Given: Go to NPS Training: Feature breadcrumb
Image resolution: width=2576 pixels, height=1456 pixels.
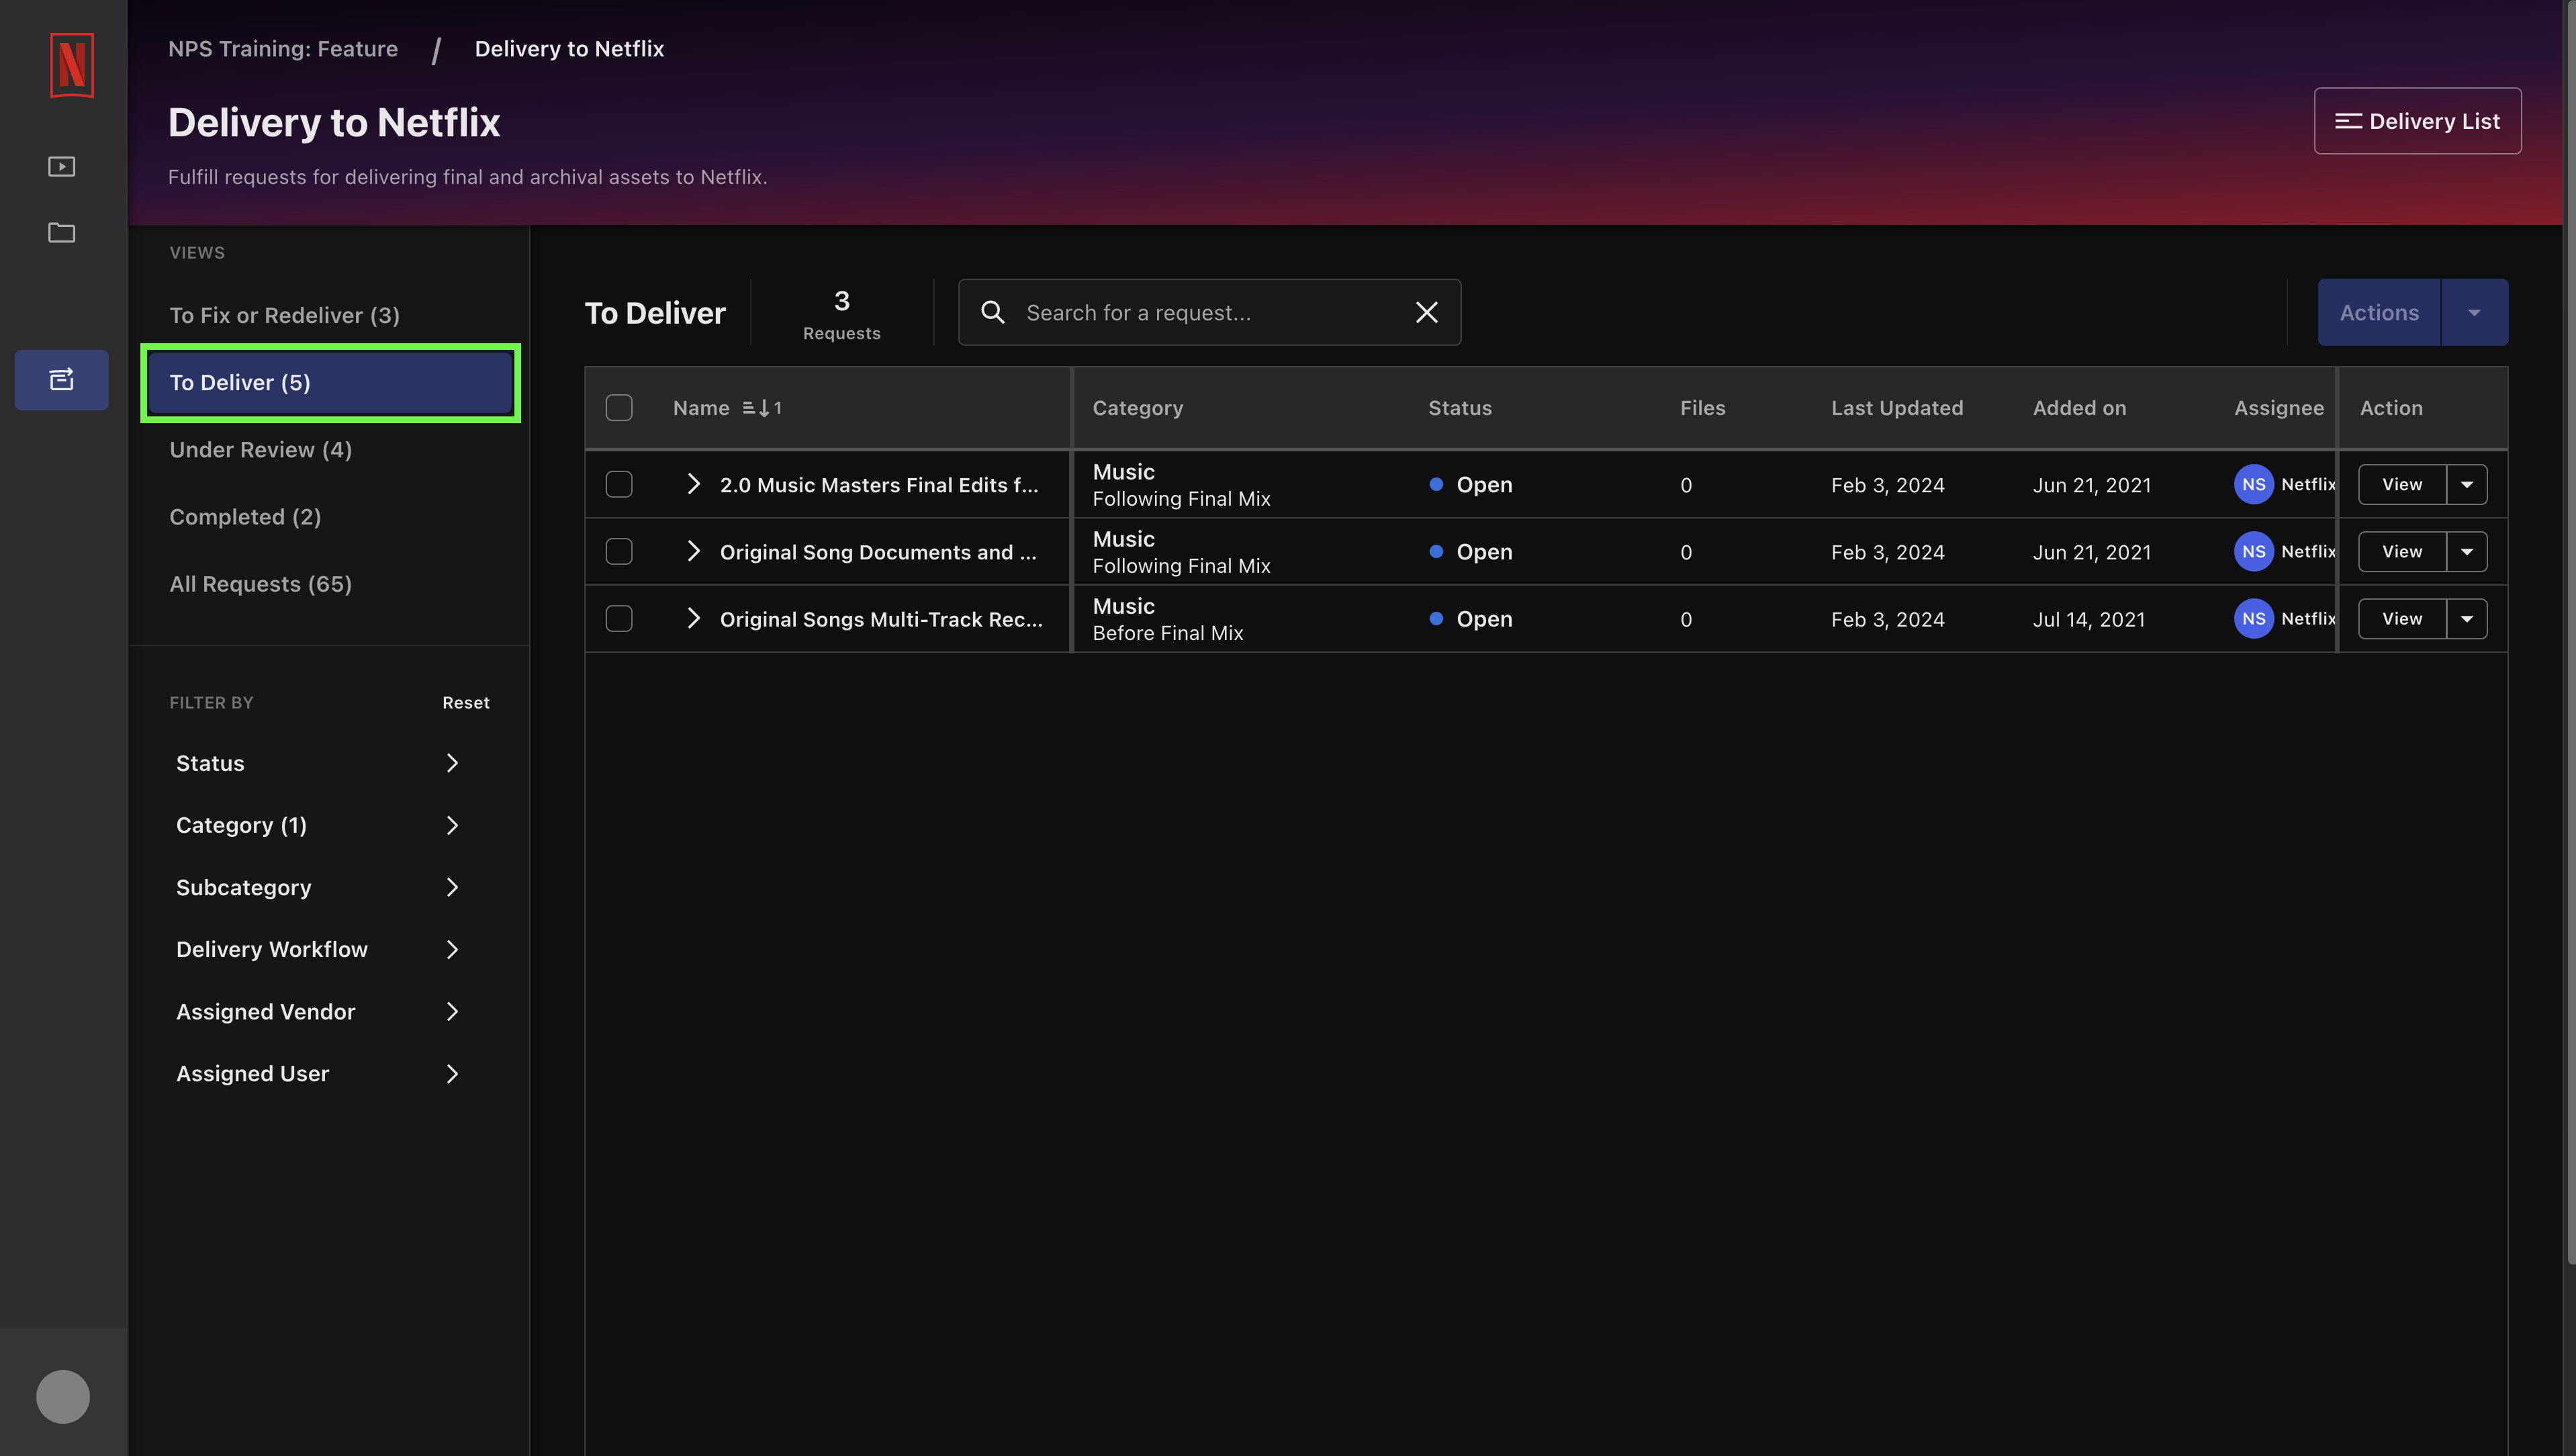Looking at the screenshot, I should point(283,48).
